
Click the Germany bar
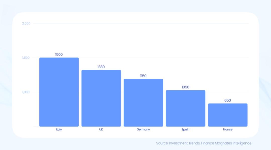[x=143, y=103]
